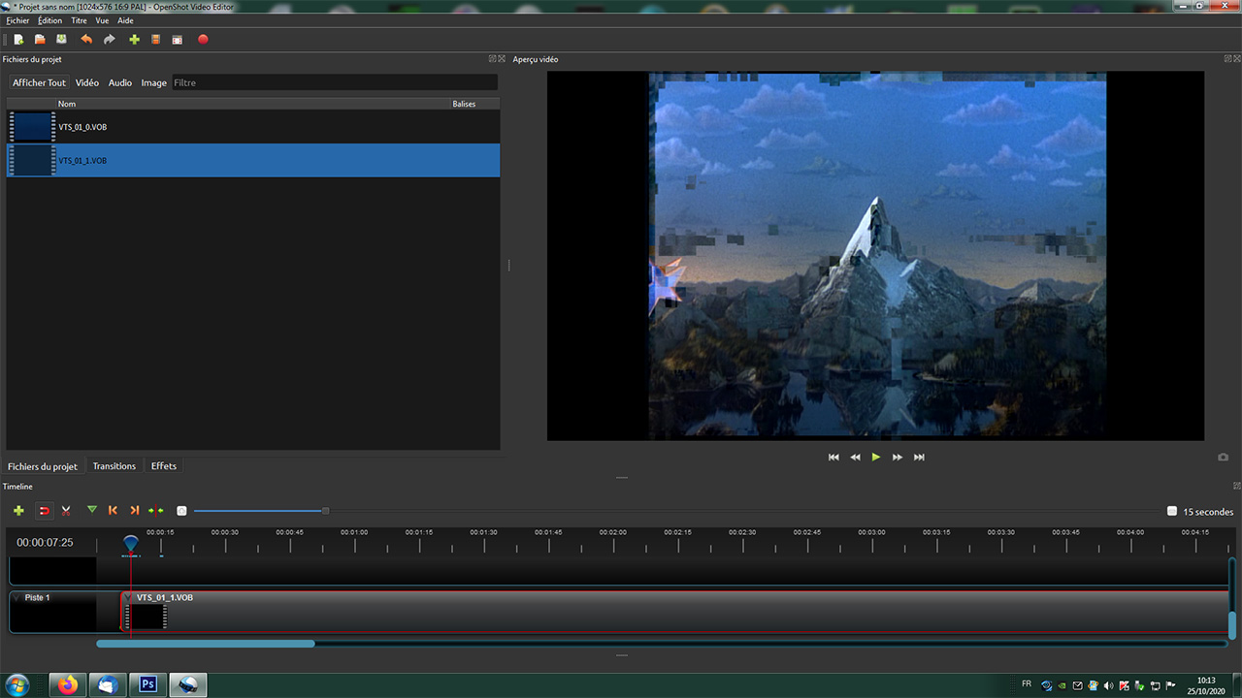Rewind the preview playback
1242x698 pixels.
855,457
